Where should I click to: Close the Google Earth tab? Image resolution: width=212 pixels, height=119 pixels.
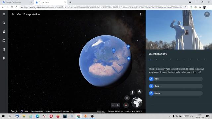(x=65, y=2)
